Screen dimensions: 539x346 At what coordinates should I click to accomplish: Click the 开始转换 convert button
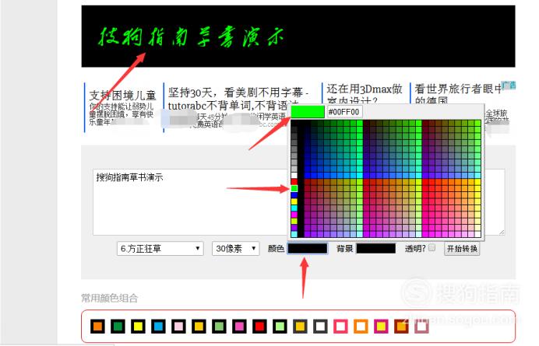tap(462, 249)
